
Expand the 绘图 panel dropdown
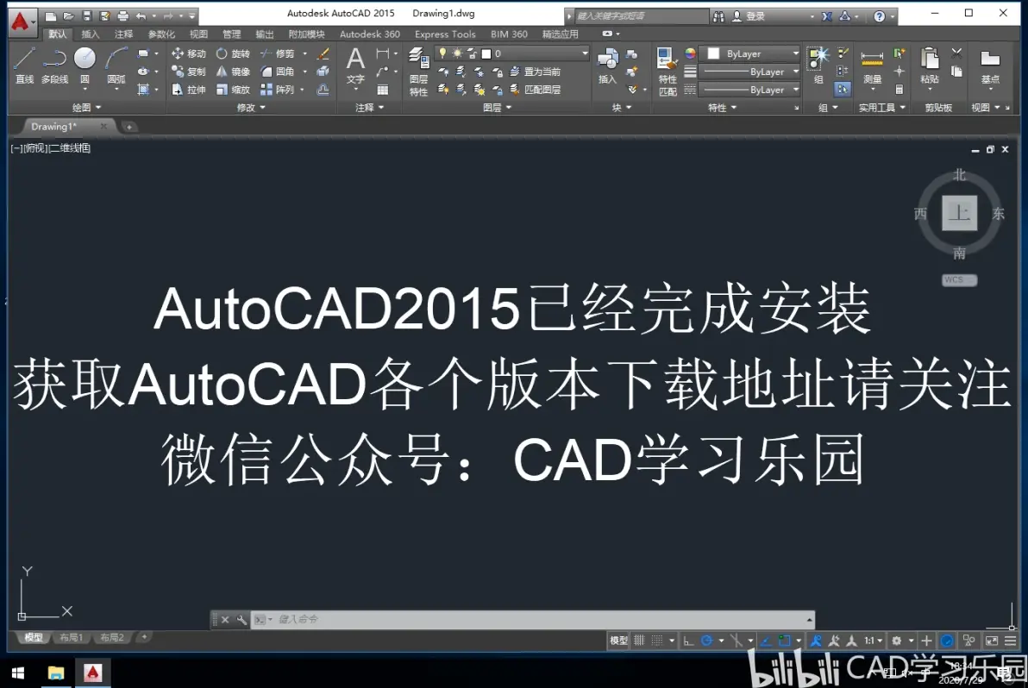point(86,108)
